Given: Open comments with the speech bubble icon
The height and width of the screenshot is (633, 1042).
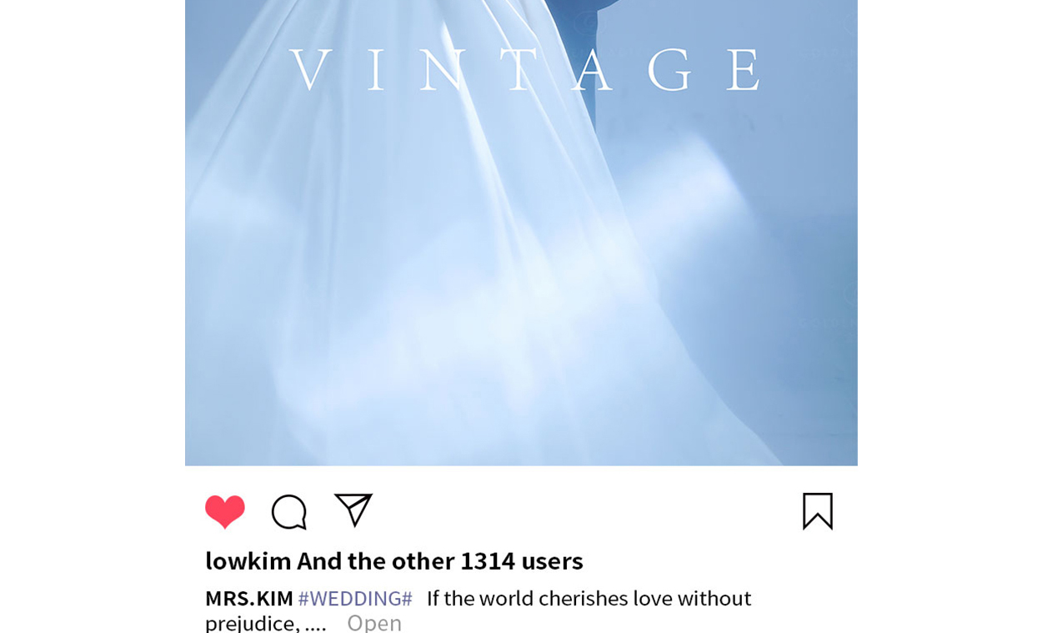Looking at the screenshot, I should (x=289, y=512).
